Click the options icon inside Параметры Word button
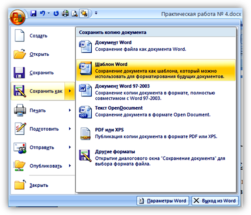 click(141, 201)
